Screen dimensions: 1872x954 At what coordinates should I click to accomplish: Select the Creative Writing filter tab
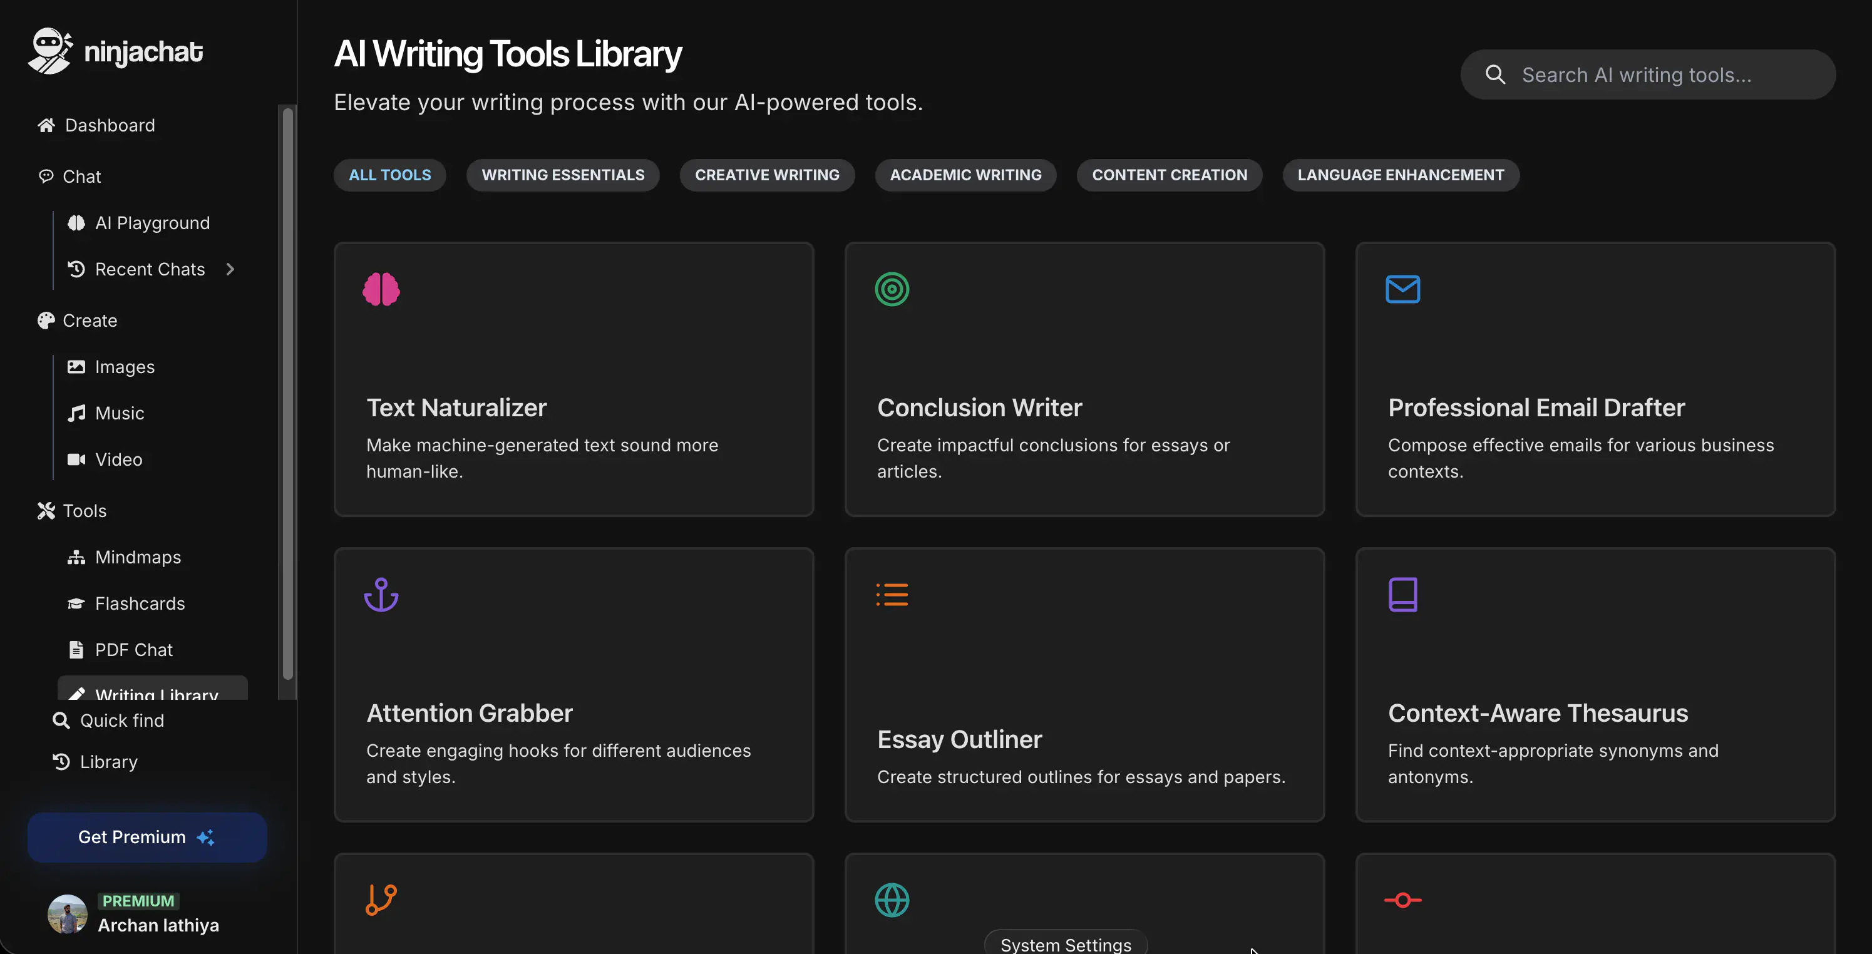tap(767, 175)
